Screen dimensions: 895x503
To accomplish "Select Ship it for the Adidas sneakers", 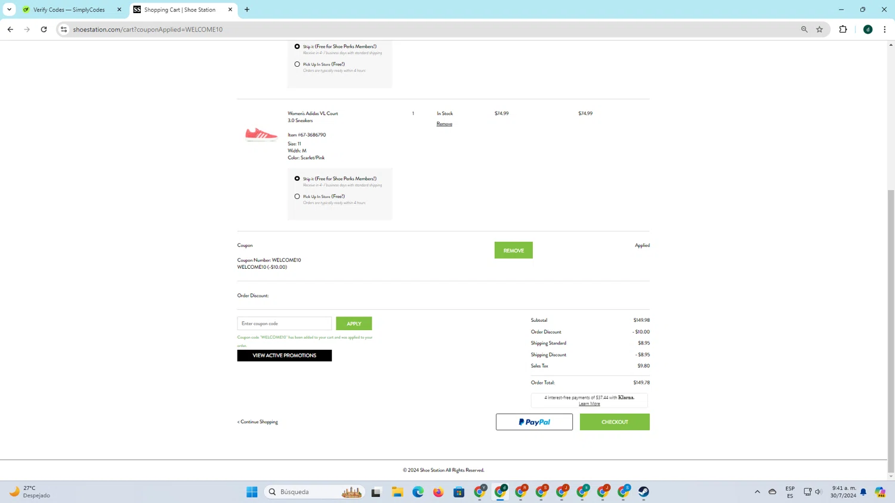I will click(297, 179).
